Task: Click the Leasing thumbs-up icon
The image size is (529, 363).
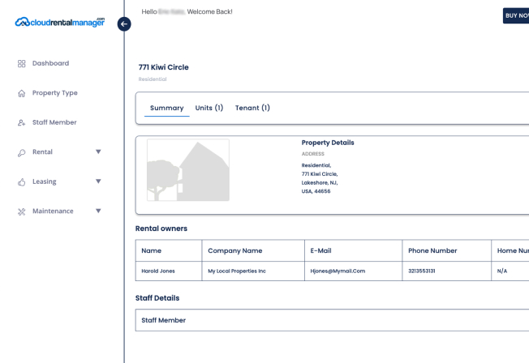Action: pyautogui.click(x=22, y=182)
